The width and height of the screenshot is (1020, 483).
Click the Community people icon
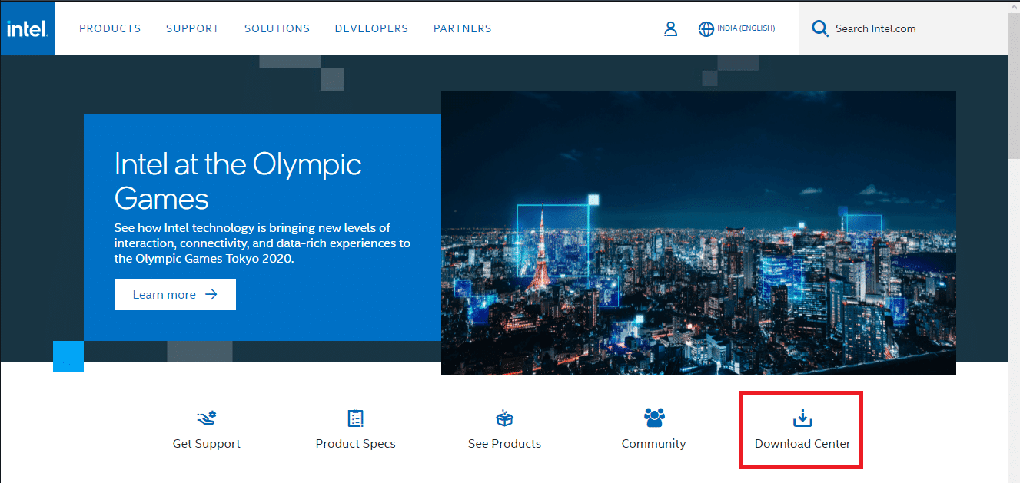coord(654,418)
